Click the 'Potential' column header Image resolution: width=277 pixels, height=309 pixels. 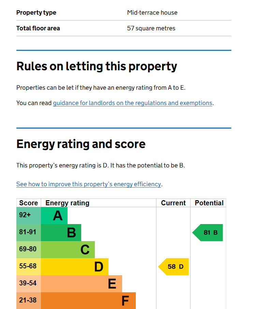(209, 203)
